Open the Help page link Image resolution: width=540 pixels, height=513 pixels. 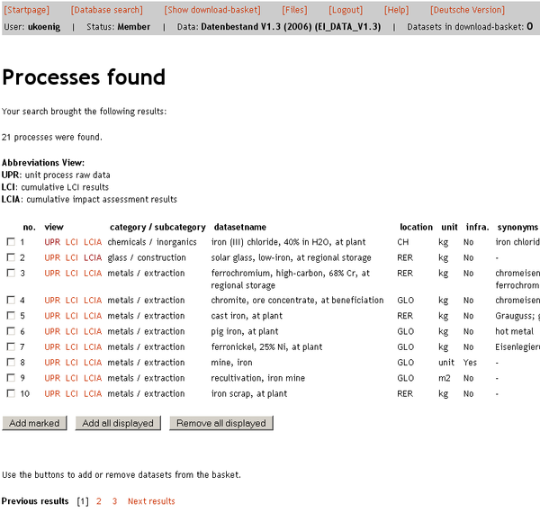point(396,10)
